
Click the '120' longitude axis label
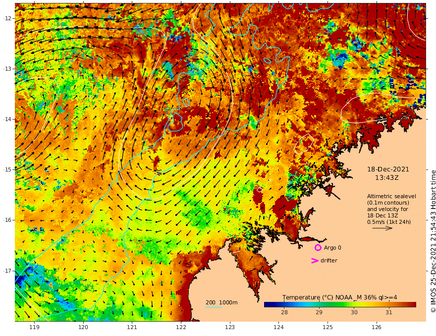pos(83,327)
